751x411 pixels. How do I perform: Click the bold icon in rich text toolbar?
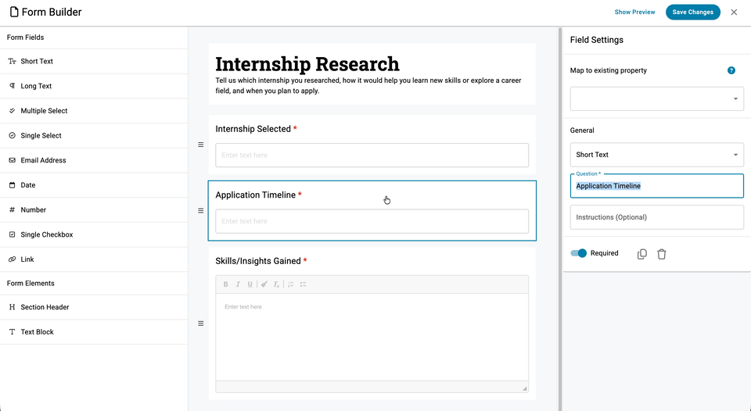[226, 284]
